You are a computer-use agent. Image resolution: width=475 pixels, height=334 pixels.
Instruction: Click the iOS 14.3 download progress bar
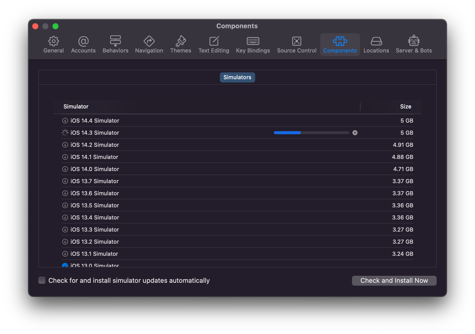(x=311, y=133)
